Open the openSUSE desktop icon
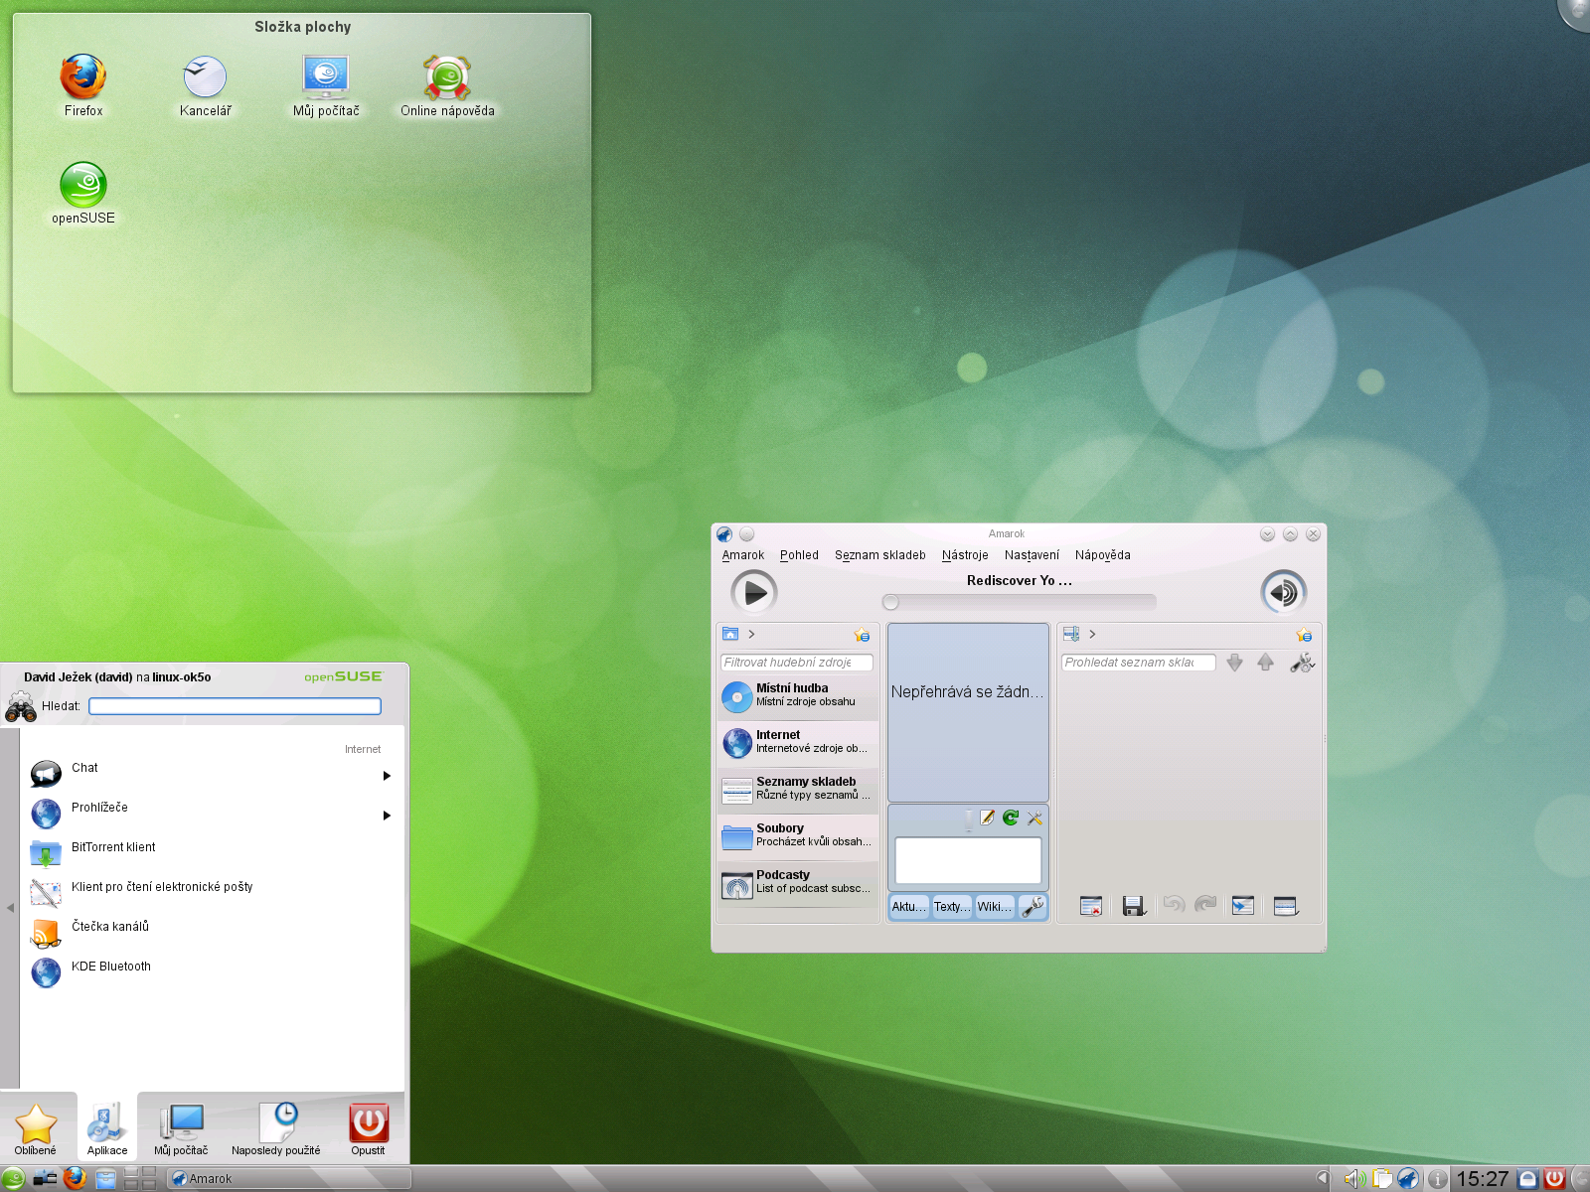Viewport: 1590px width, 1192px height. tap(83, 194)
